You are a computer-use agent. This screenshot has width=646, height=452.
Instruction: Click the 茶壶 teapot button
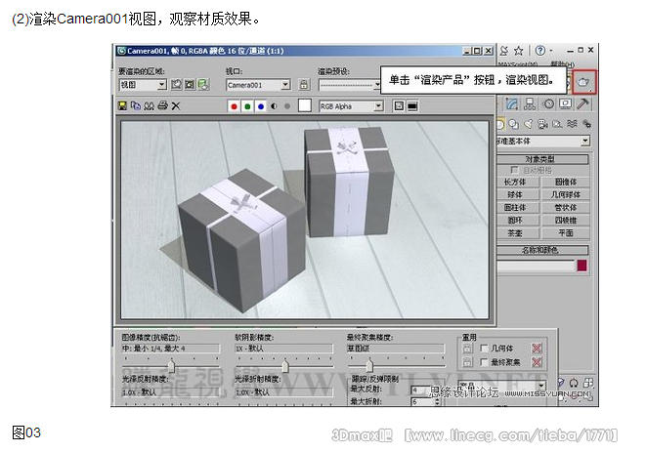tap(515, 233)
